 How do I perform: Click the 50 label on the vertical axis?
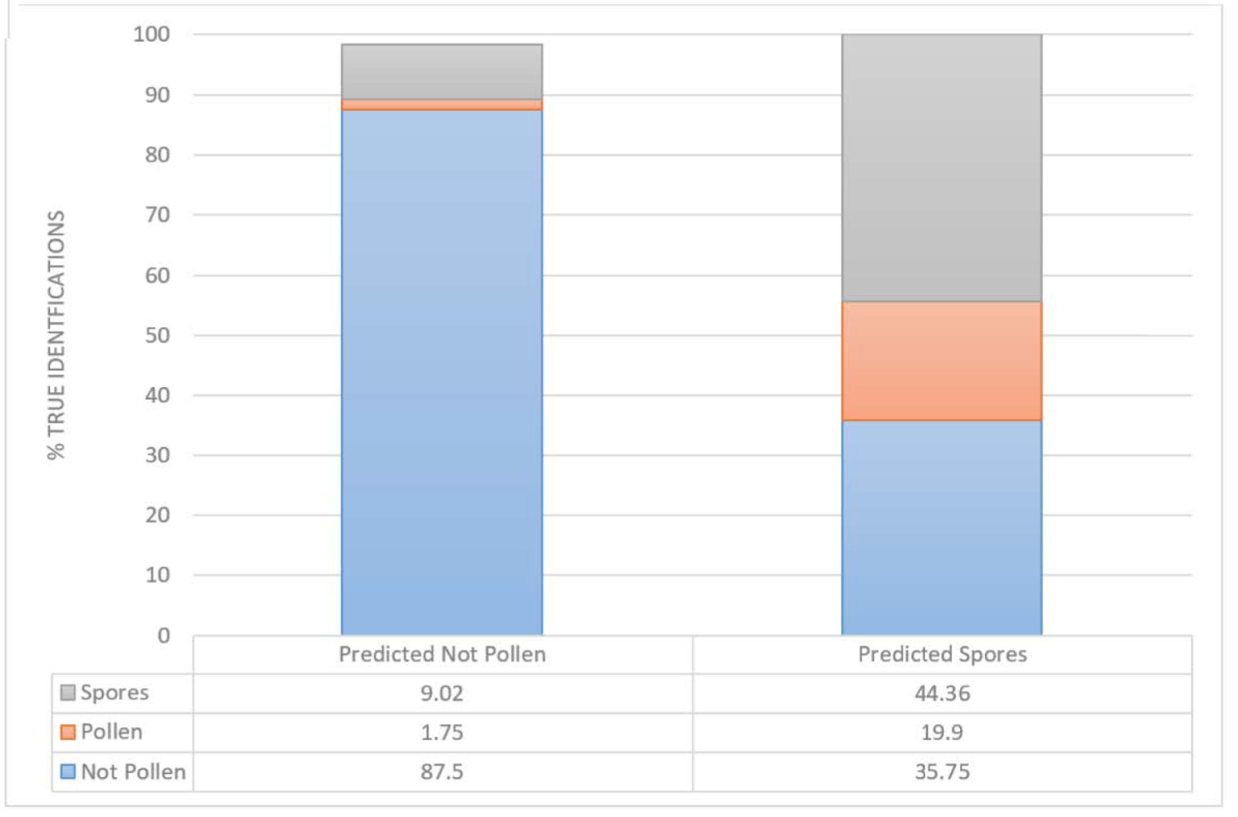click(157, 336)
